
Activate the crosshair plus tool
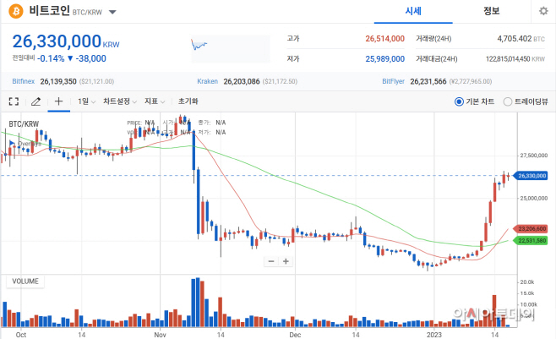(x=58, y=101)
